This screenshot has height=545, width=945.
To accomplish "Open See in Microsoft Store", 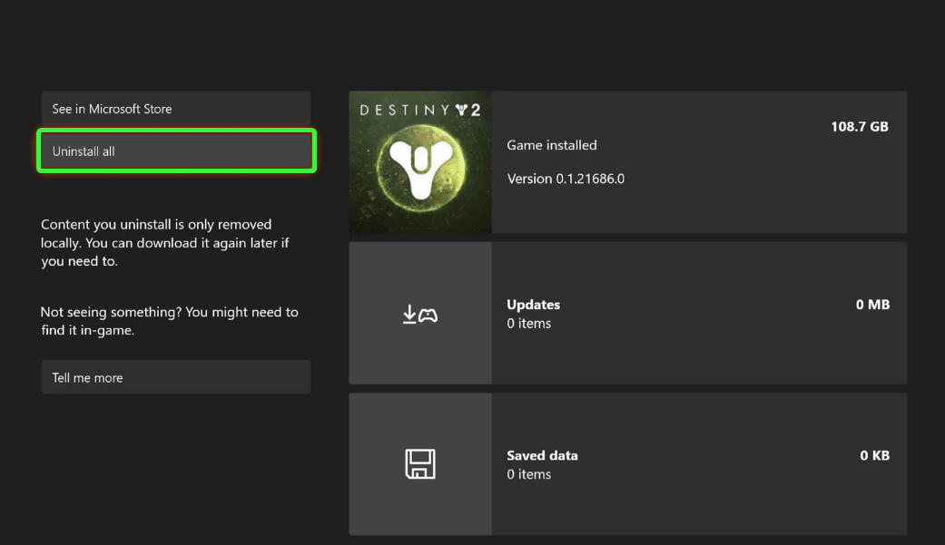I will pyautogui.click(x=175, y=108).
